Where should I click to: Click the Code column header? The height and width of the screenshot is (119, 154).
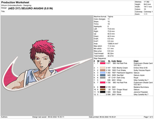(114, 61)
